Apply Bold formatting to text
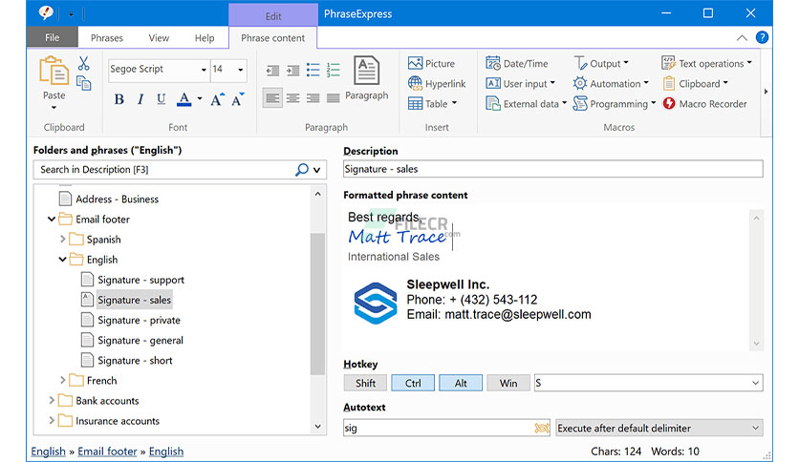Screen dimensions: 799x462 tap(119, 99)
